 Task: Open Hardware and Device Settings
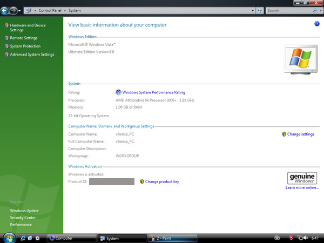28,28
